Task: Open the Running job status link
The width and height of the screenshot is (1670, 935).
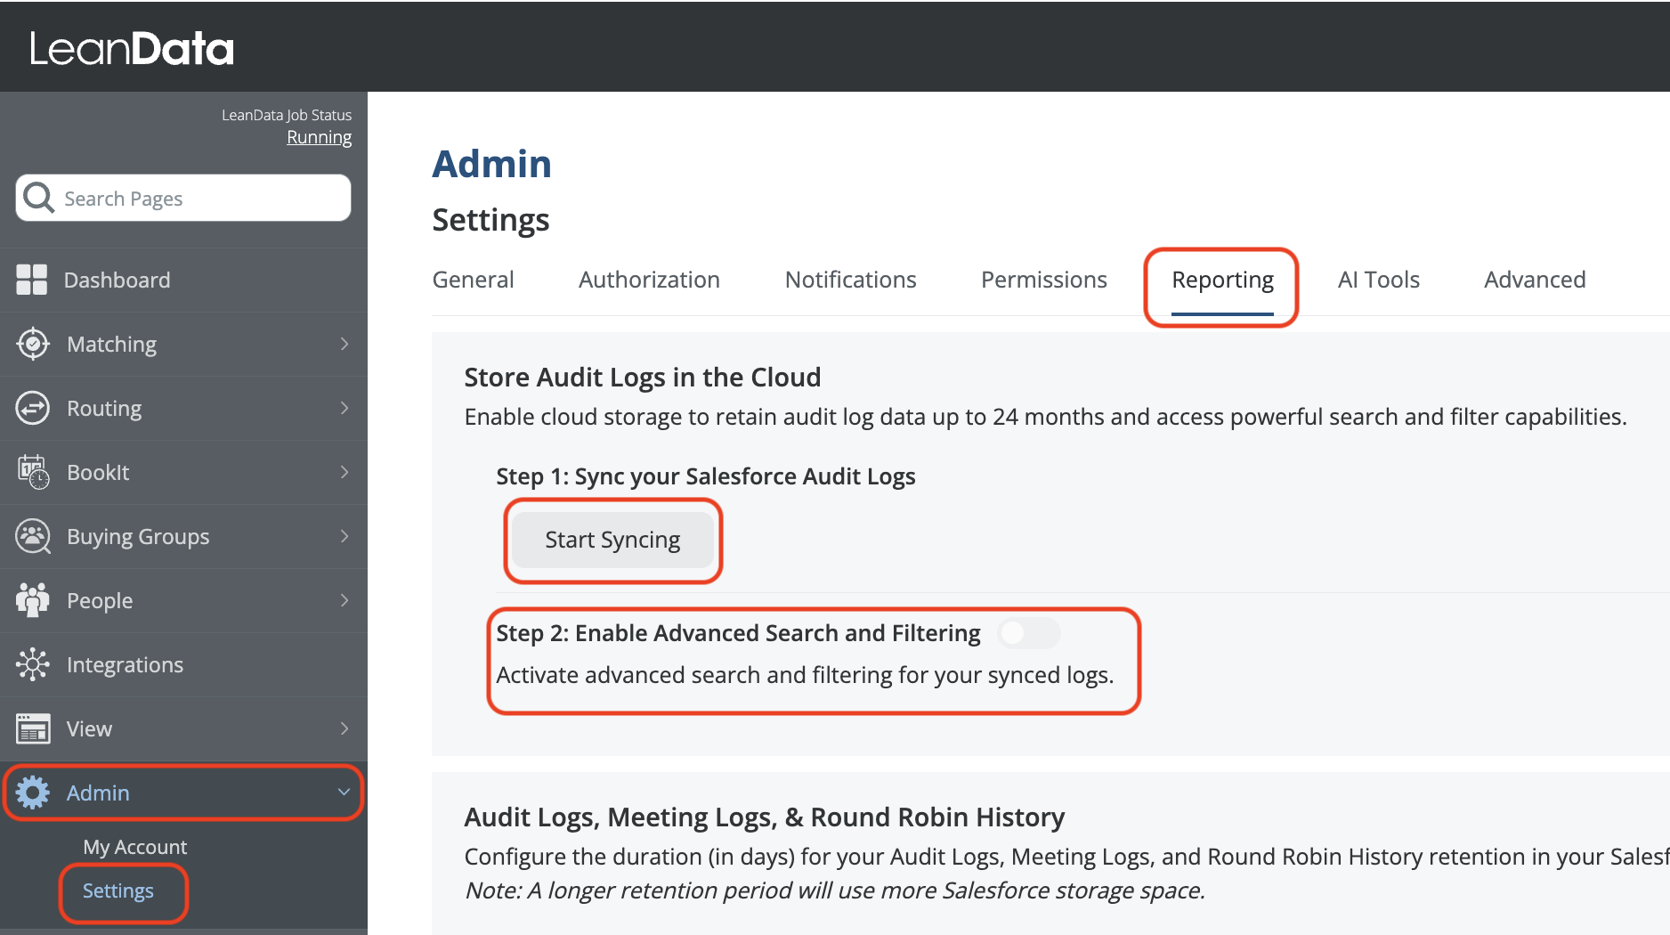Action: (x=319, y=137)
